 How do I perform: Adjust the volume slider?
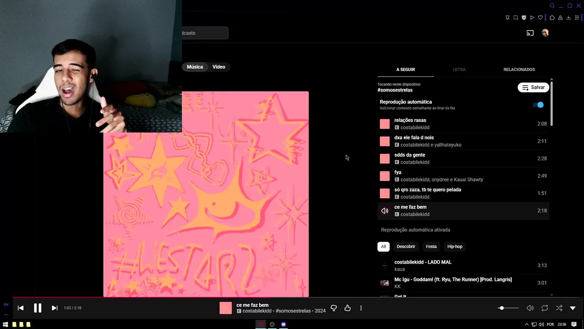pyautogui.click(x=508, y=308)
